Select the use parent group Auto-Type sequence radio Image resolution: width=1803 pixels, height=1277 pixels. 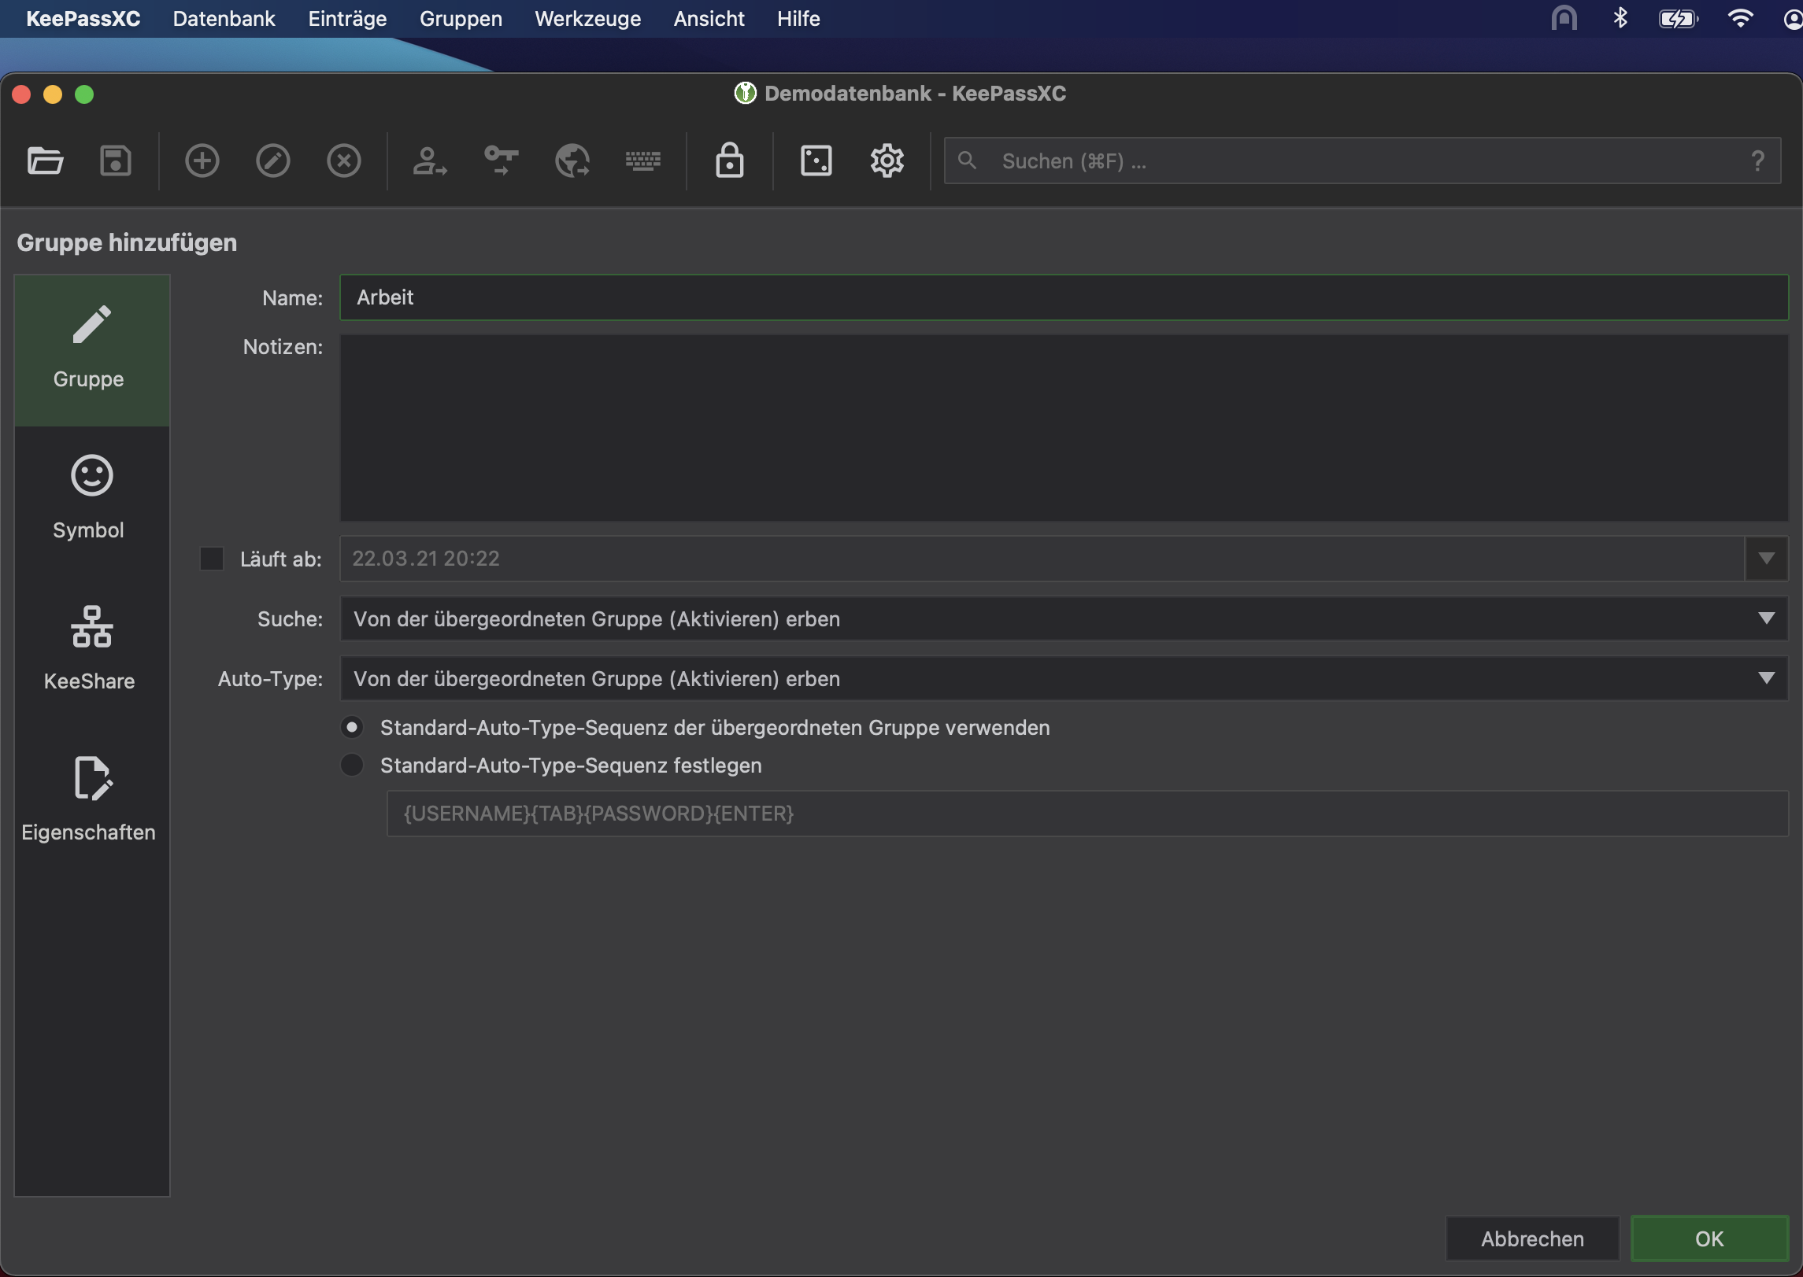pos(352,727)
